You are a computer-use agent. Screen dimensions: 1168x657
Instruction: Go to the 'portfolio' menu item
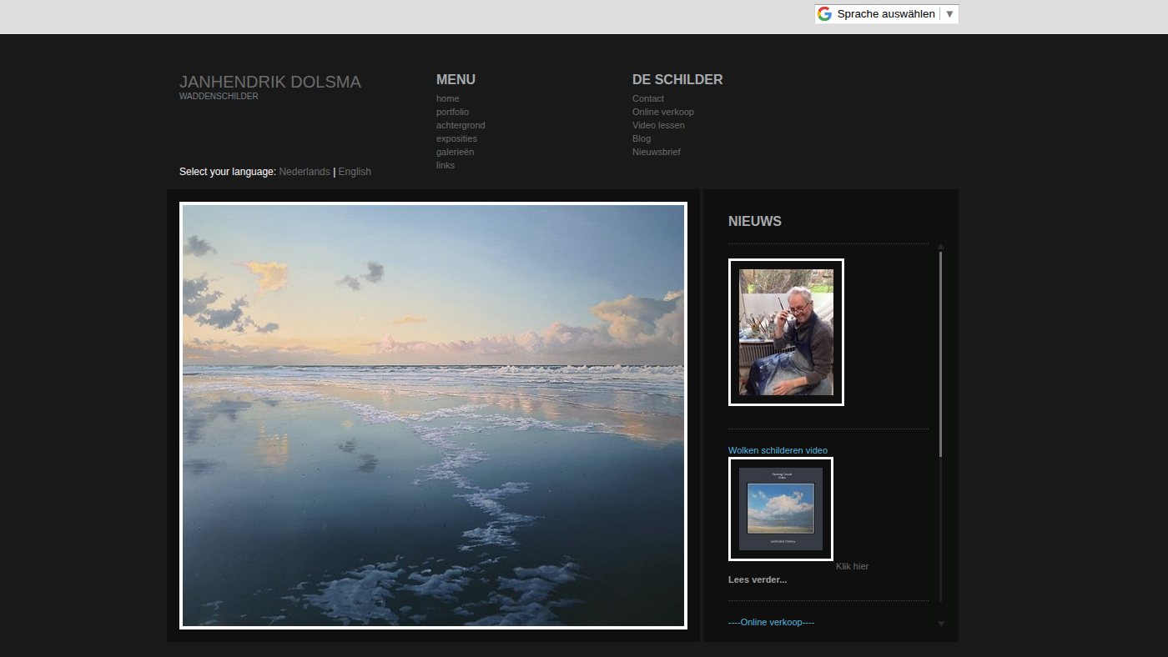point(452,112)
